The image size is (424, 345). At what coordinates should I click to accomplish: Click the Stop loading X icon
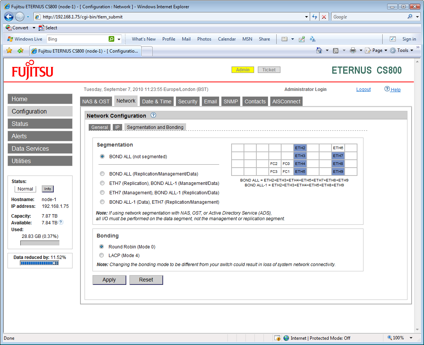[324, 17]
